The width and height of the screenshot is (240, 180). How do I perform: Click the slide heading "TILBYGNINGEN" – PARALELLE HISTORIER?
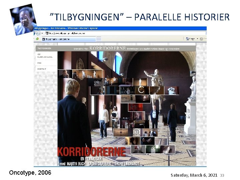point(140,17)
